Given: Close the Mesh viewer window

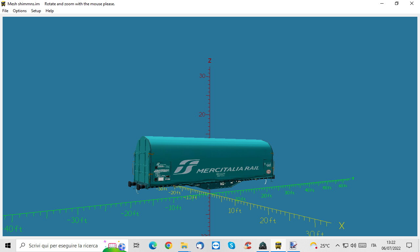Looking at the screenshot, I should (x=412, y=4).
